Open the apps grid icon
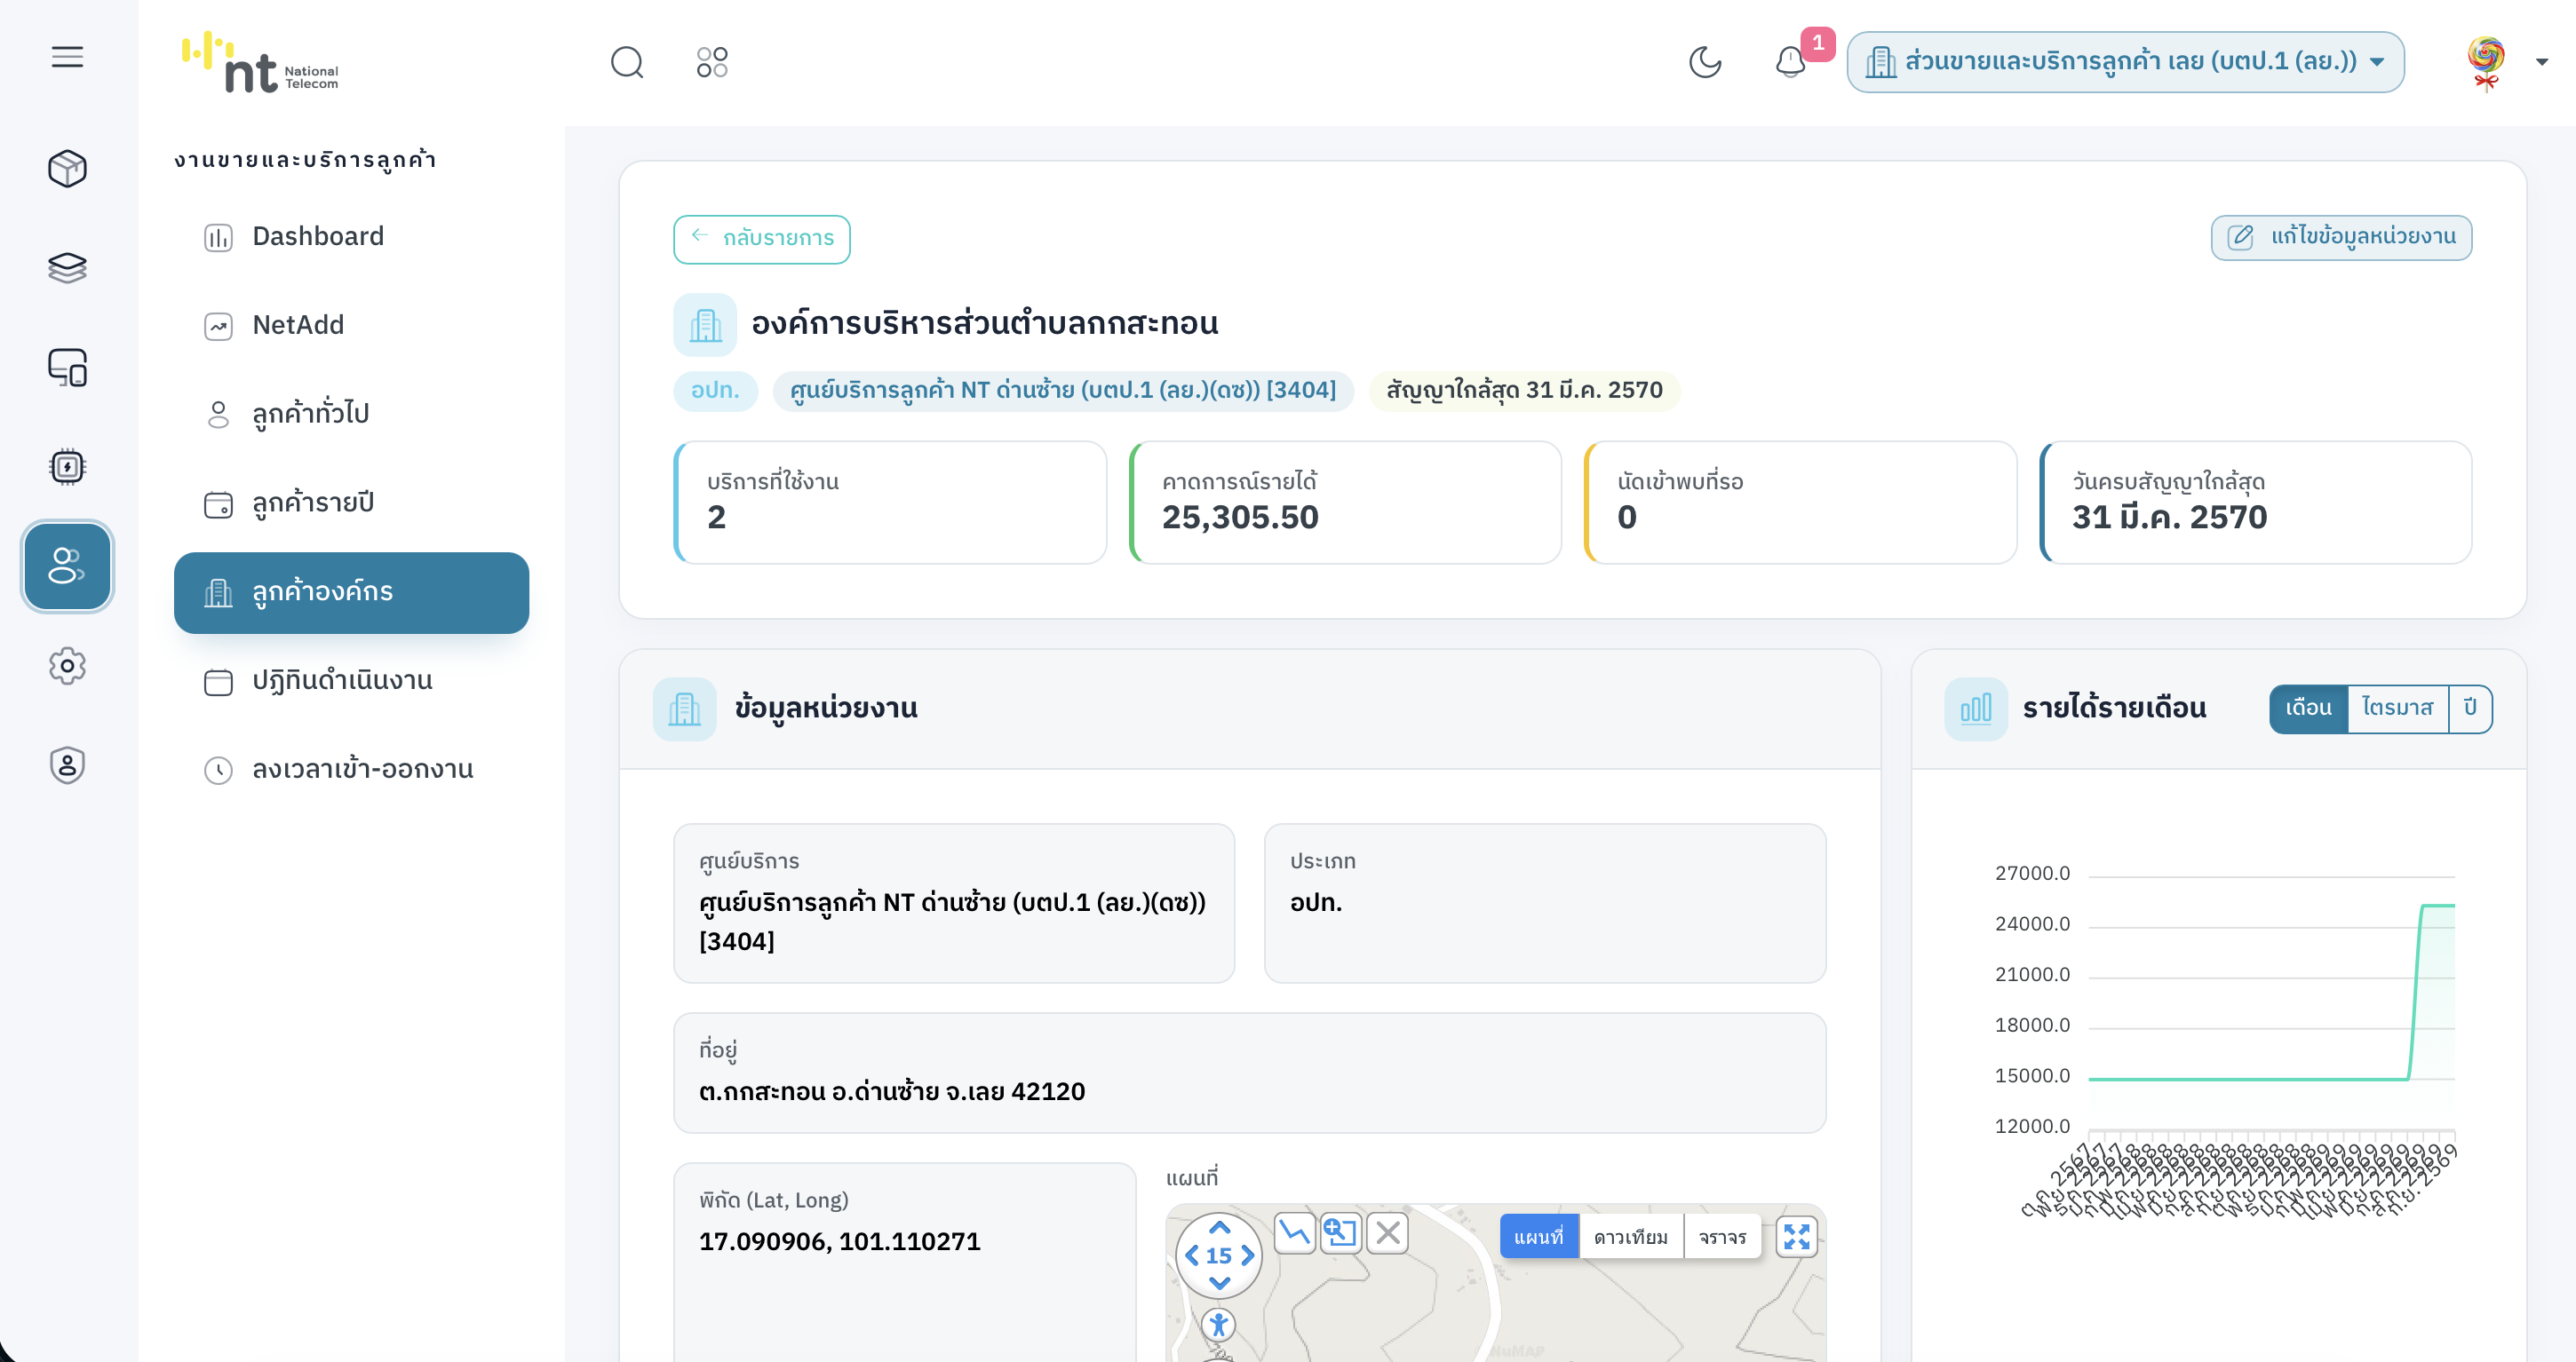This screenshot has height=1362, width=2576. pyautogui.click(x=712, y=62)
